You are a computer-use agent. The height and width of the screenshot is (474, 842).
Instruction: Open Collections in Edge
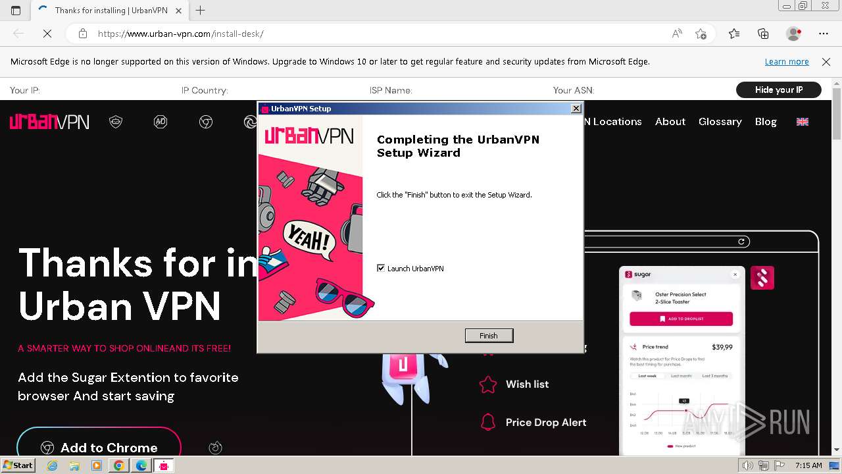pyautogui.click(x=763, y=34)
